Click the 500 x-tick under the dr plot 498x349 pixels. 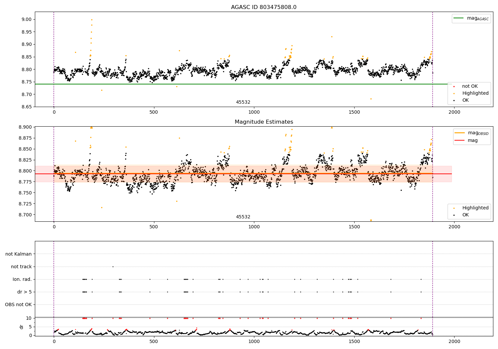click(154, 341)
